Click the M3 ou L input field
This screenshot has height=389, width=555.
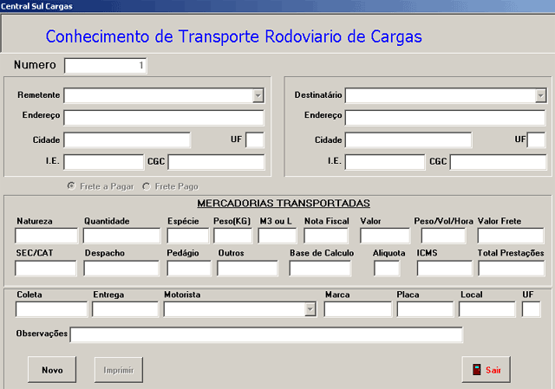coord(277,236)
